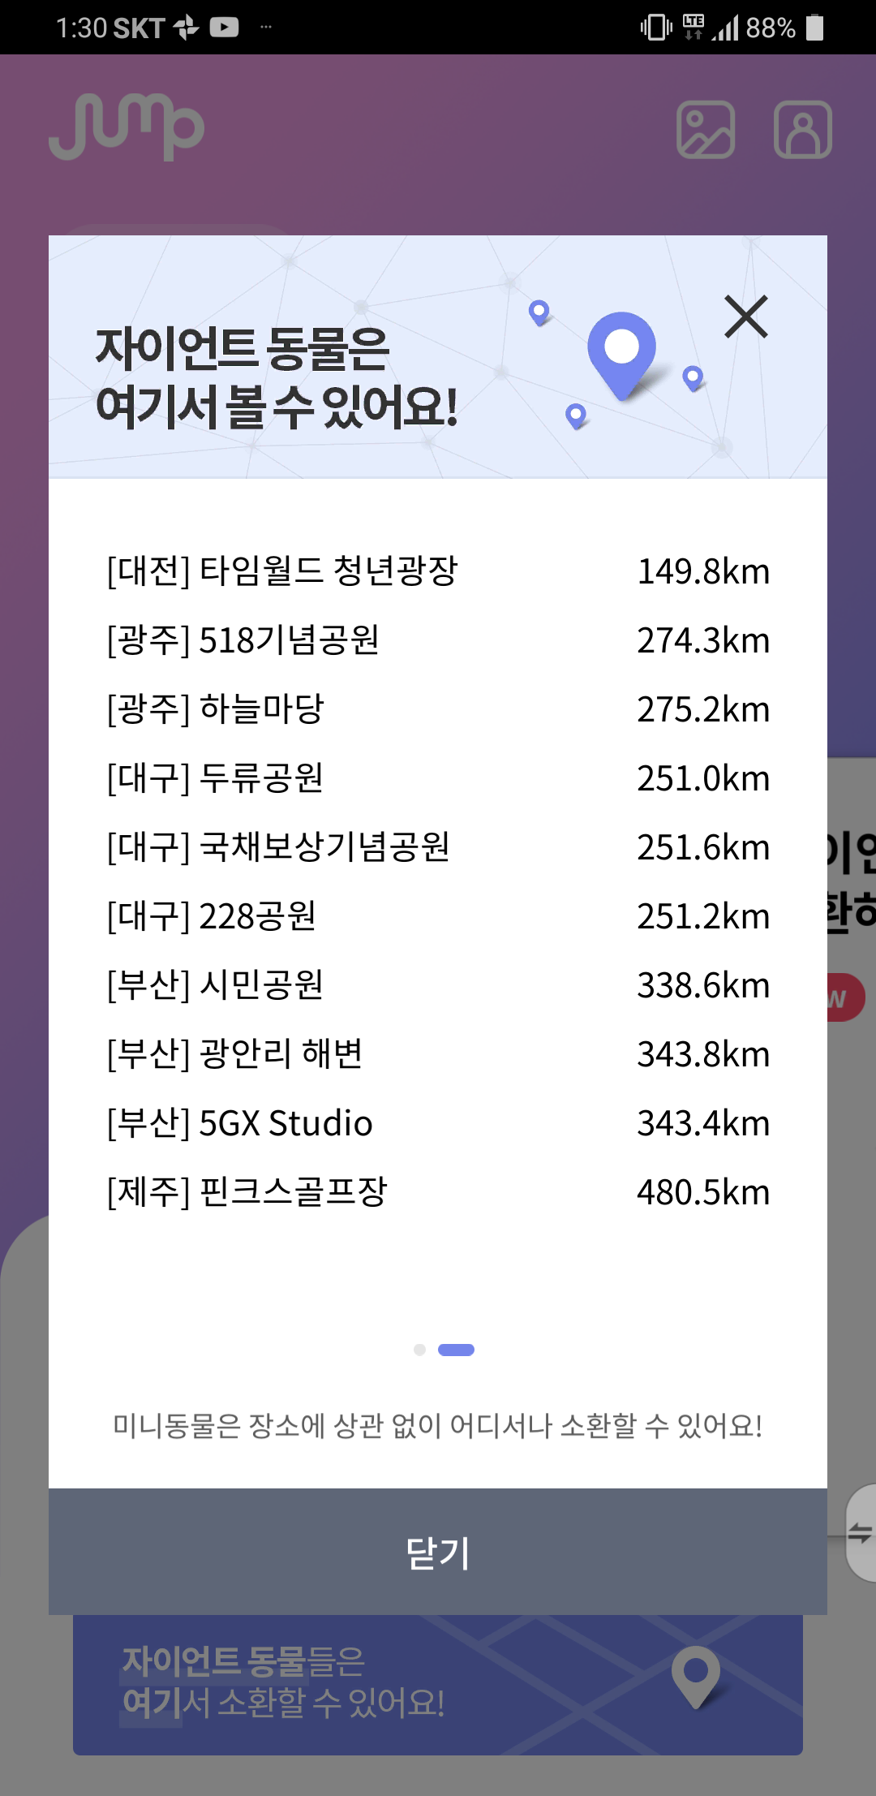
Task: Close the popup with the X icon
Action: pyautogui.click(x=746, y=317)
